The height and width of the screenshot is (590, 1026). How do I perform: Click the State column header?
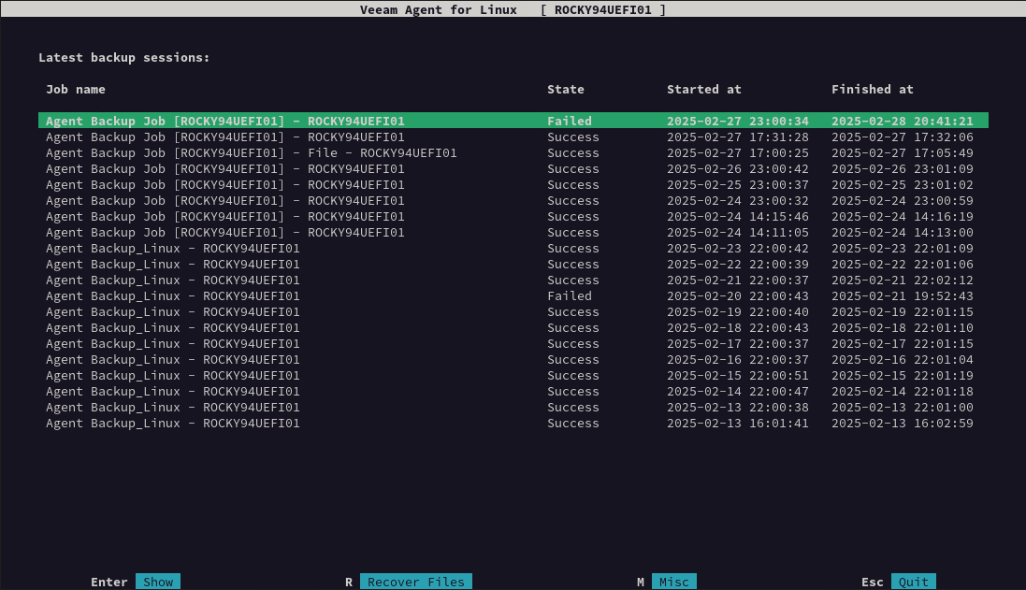[x=565, y=89]
